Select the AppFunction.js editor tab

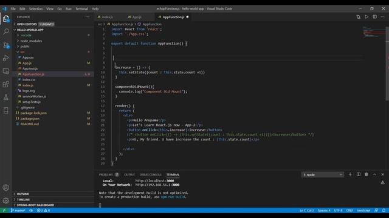173,17
